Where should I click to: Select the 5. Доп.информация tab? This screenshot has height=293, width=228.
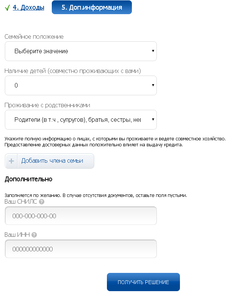coord(91,7)
